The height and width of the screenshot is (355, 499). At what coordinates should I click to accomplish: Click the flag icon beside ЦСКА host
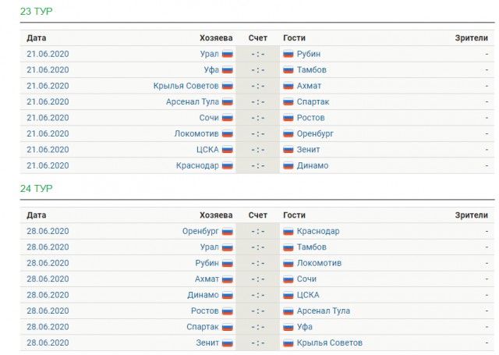pyautogui.click(x=228, y=150)
